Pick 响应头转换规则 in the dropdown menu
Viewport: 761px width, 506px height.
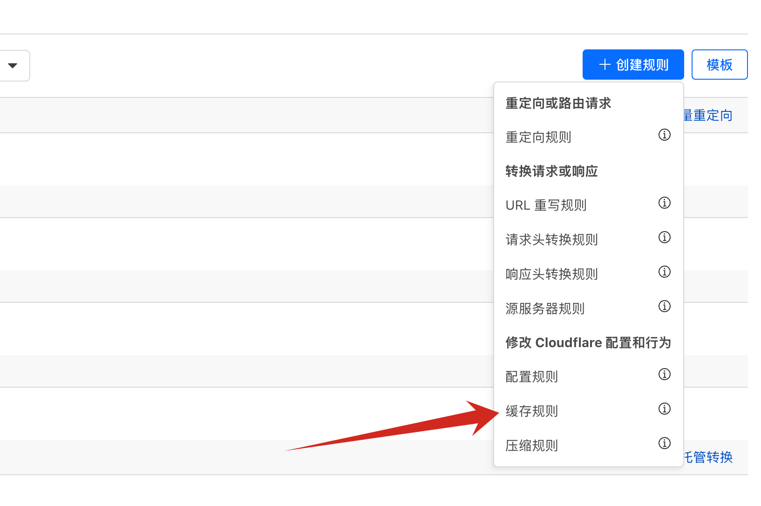pos(551,274)
